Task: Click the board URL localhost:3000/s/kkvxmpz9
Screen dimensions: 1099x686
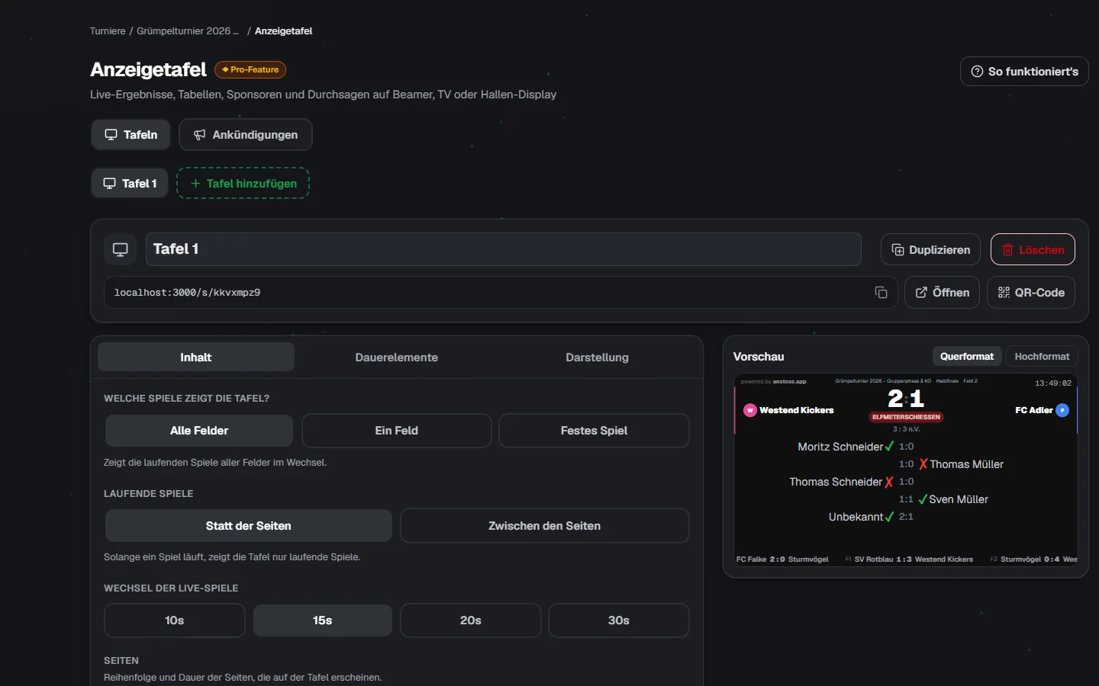Action: (x=187, y=293)
